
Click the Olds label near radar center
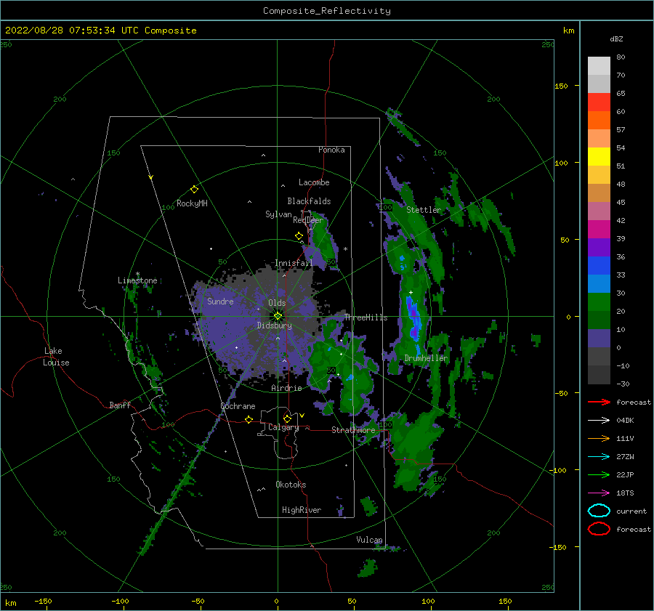pyautogui.click(x=277, y=303)
